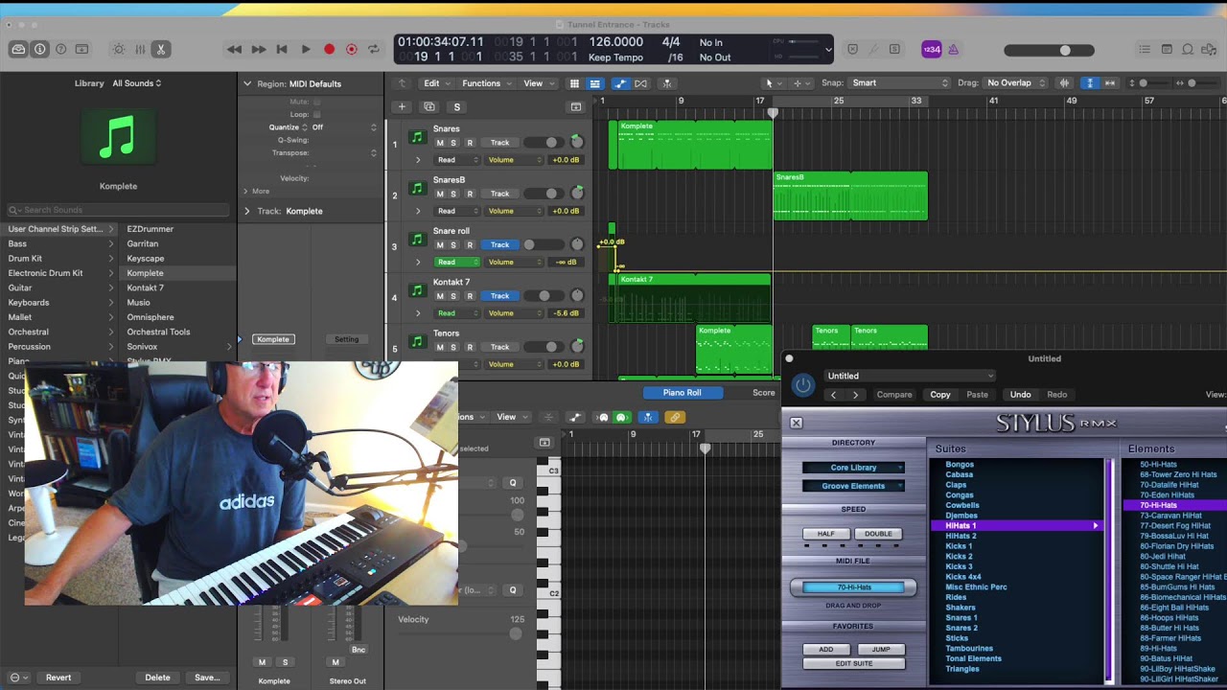This screenshot has width=1227, height=690.
Task: Open the Edit menu in tracks area
Action: [x=436, y=83]
